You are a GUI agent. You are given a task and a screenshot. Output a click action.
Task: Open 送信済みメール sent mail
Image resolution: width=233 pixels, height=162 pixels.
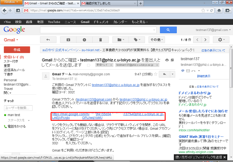point(14,70)
